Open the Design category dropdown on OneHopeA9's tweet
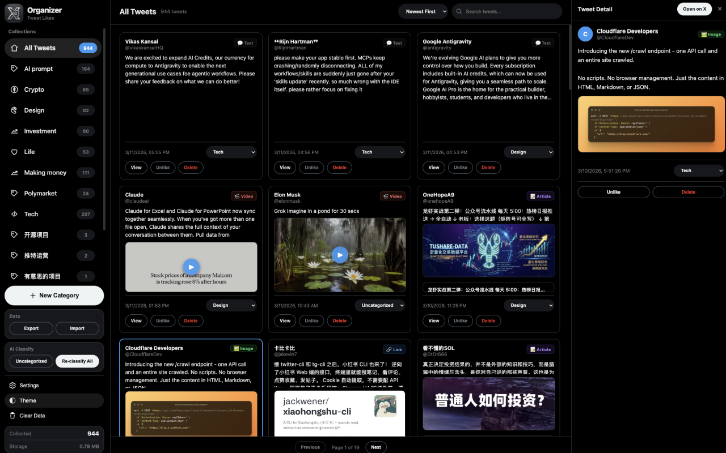The height and width of the screenshot is (453, 726). click(529, 305)
